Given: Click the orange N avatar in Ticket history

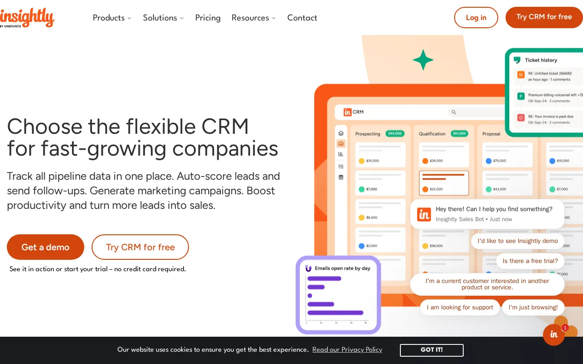Looking at the screenshot, I should 521,75.
